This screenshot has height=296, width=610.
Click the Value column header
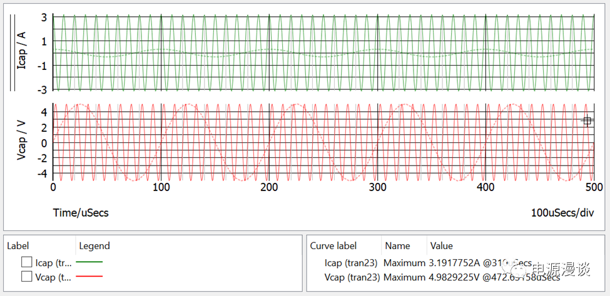(x=442, y=246)
